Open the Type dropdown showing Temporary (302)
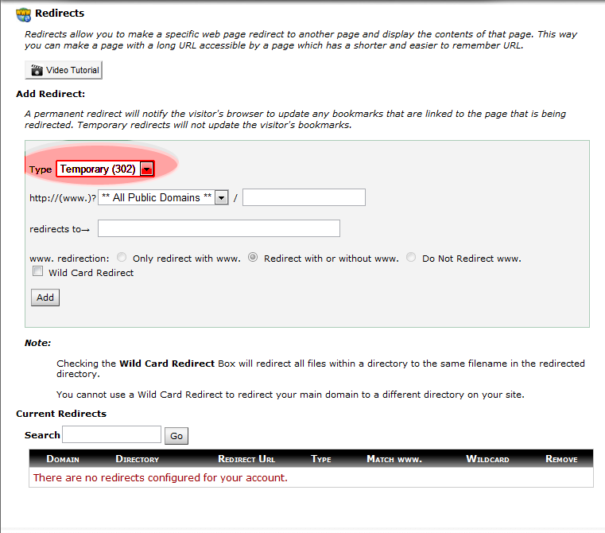The height and width of the screenshot is (533, 605). pos(105,169)
